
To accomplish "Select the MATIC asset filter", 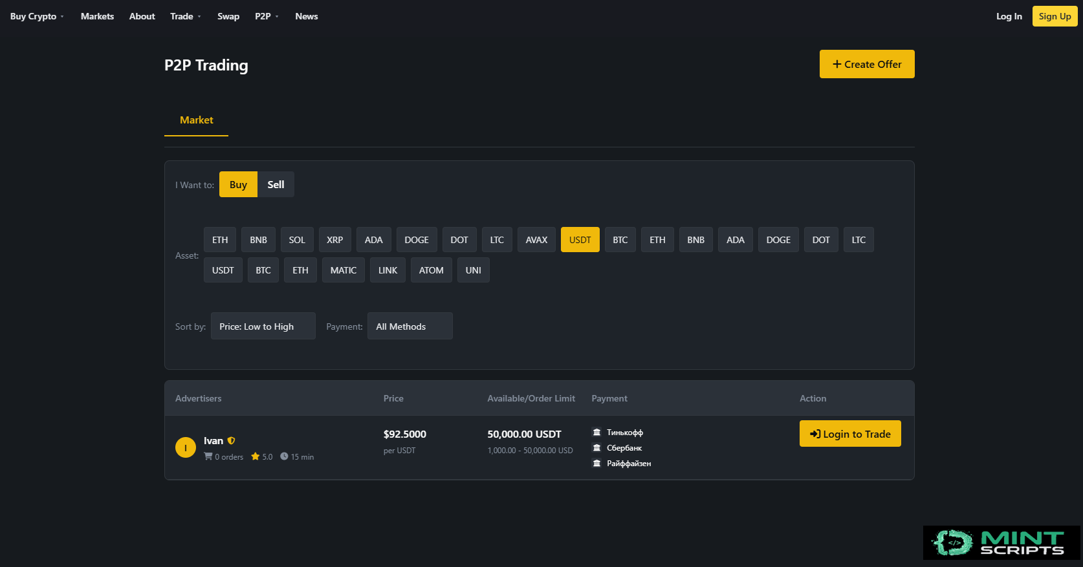I will (344, 270).
